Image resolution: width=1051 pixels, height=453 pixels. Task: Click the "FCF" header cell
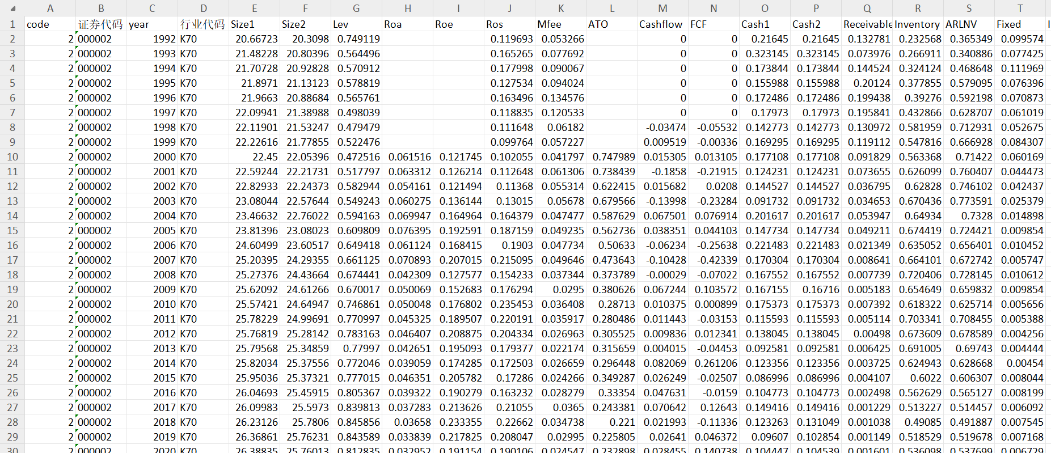point(714,24)
